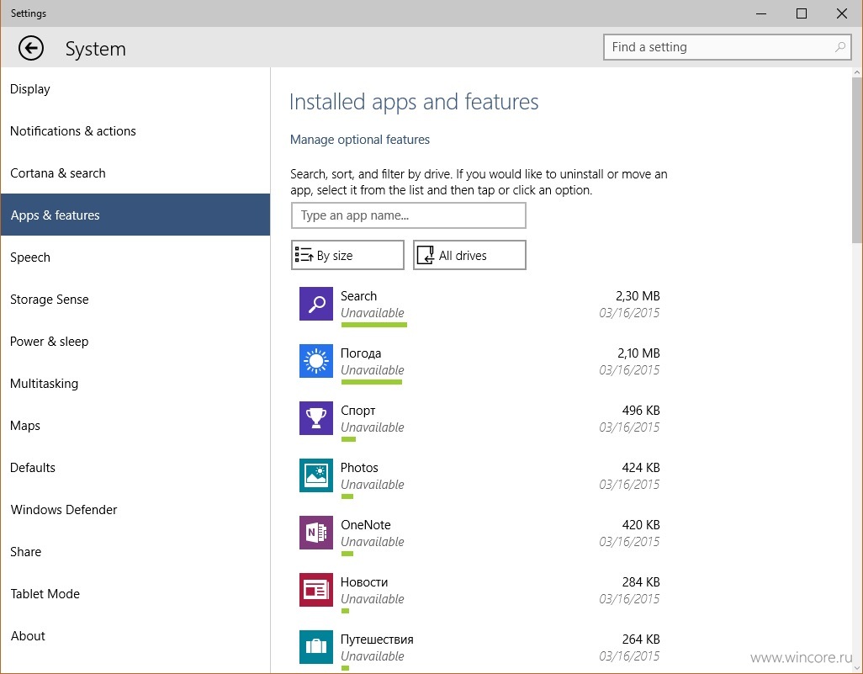
Task: Minimize the Settings window
Action: click(x=761, y=13)
